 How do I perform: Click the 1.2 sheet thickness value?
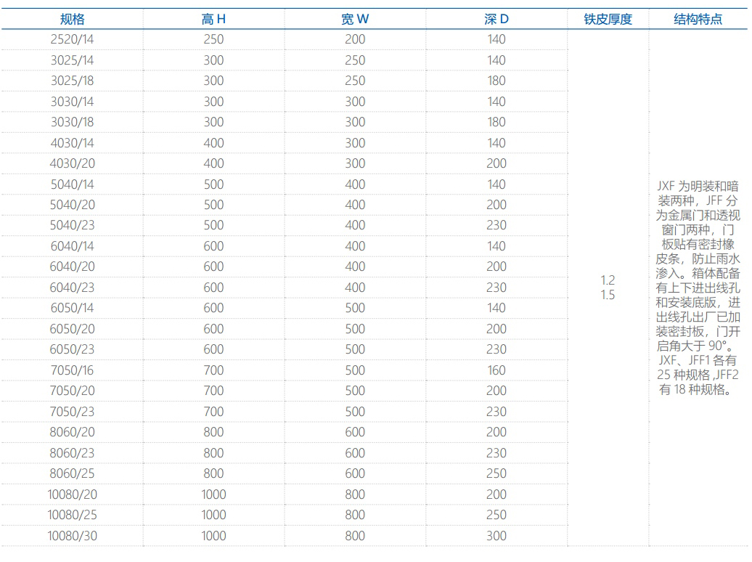point(608,280)
